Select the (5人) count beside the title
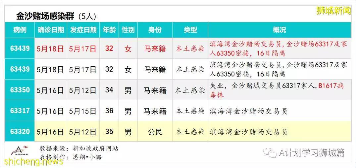The image size is (356, 168). click(87, 16)
